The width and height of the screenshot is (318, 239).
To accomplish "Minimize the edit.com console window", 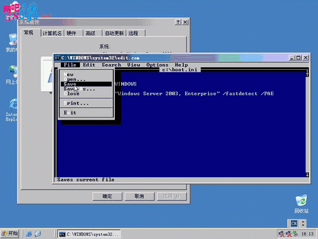I will point(292,58).
